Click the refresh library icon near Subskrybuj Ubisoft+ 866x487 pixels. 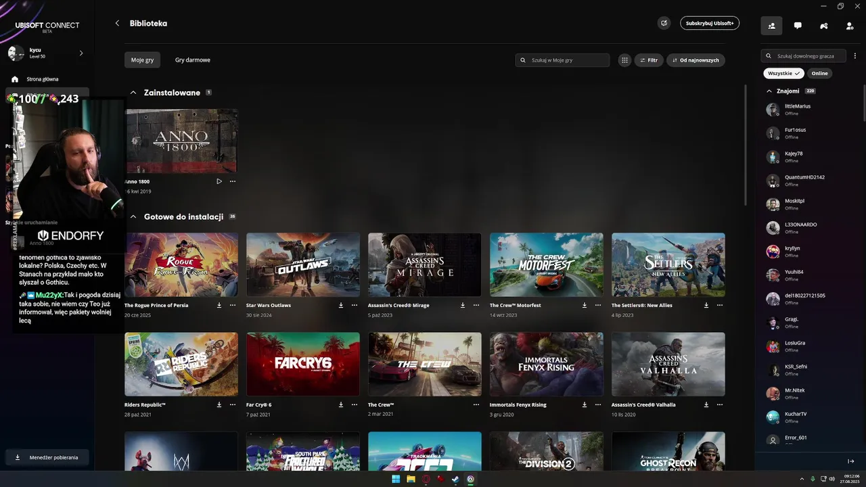pyautogui.click(x=664, y=23)
